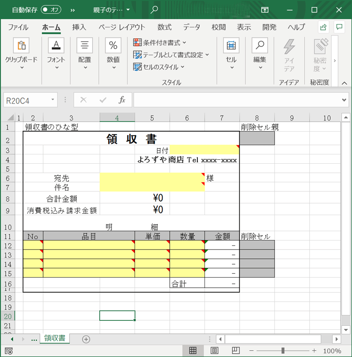The height and width of the screenshot is (357, 352).
Task: Switch to Page Layout view
Action: coord(214,351)
